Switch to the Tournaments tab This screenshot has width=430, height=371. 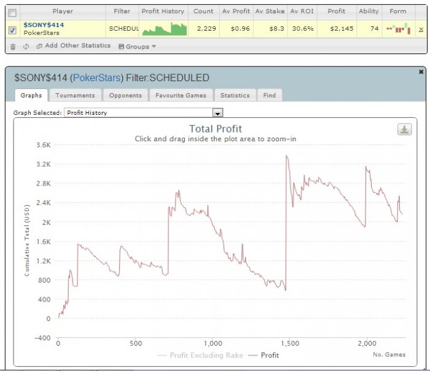pos(75,95)
